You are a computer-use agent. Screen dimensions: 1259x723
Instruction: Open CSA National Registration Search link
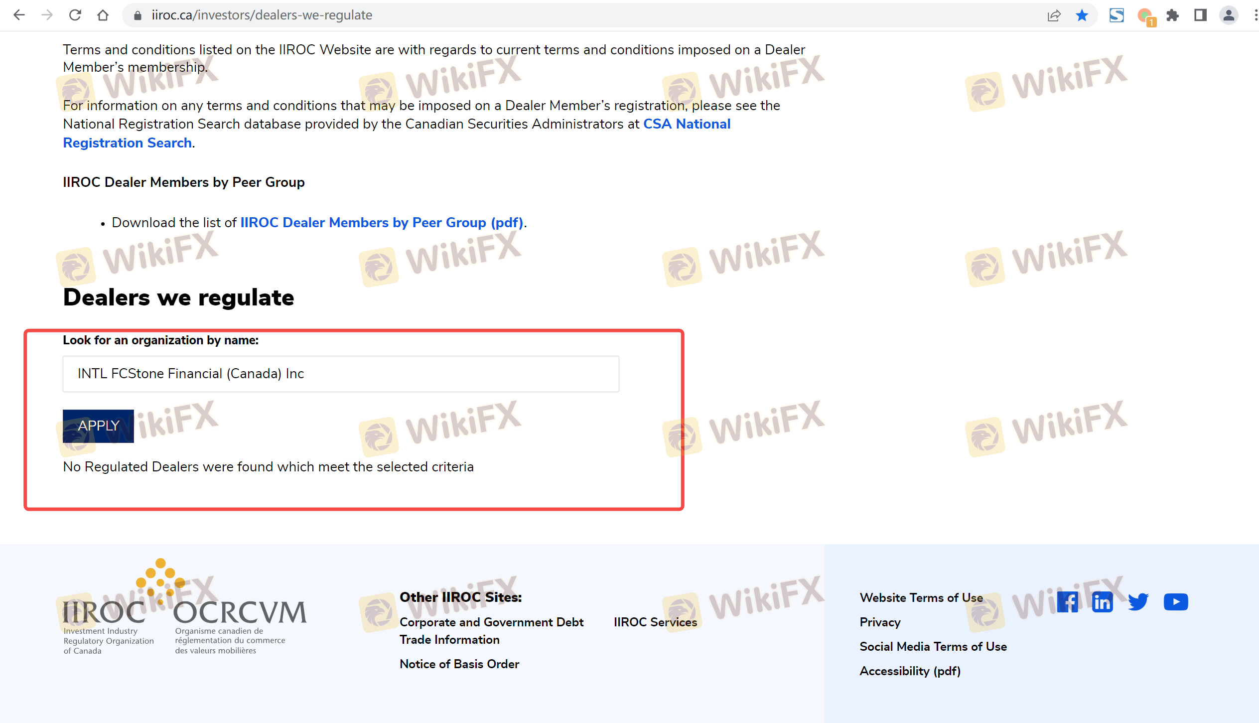(397, 133)
